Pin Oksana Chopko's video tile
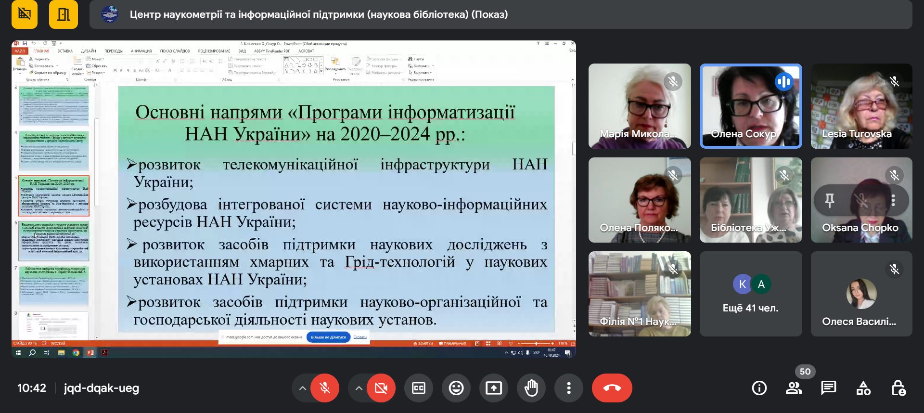 pyautogui.click(x=830, y=200)
